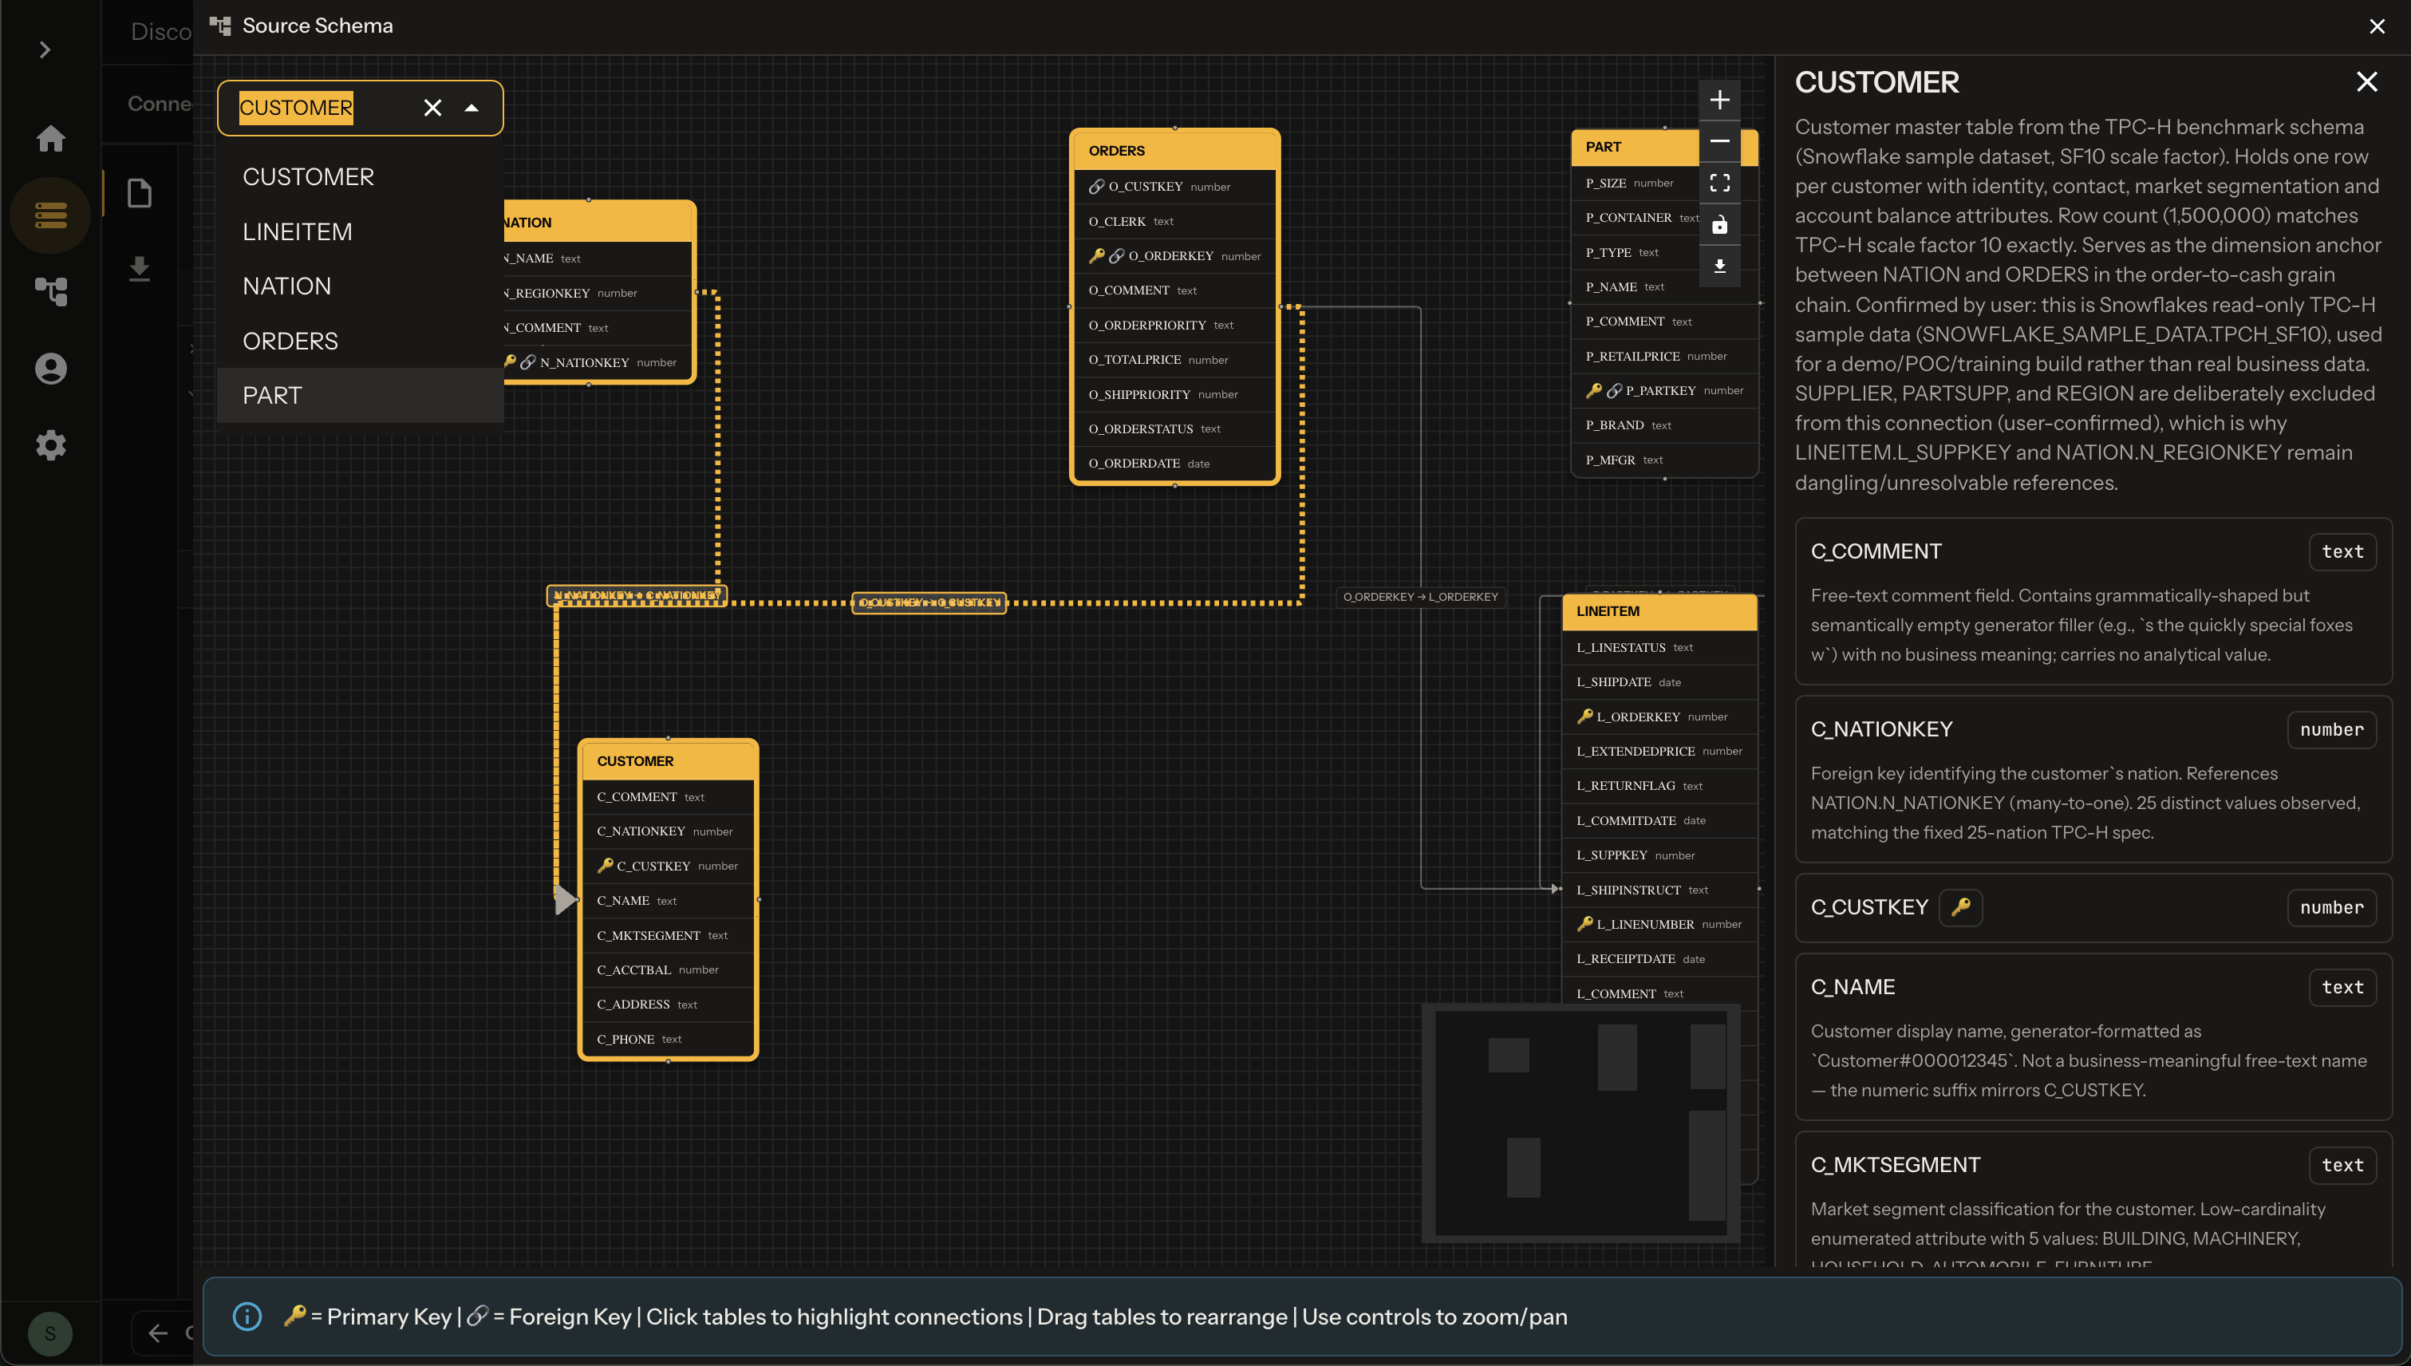Choose CUSTOMER from the dropdown list
Viewport: 2411px width, 1366px height.
(x=361, y=176)
